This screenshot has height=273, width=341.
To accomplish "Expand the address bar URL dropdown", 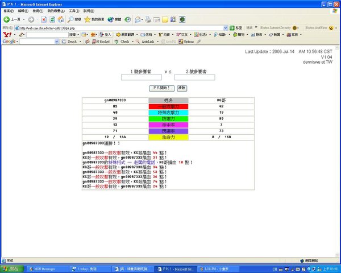I will (225, 28).
